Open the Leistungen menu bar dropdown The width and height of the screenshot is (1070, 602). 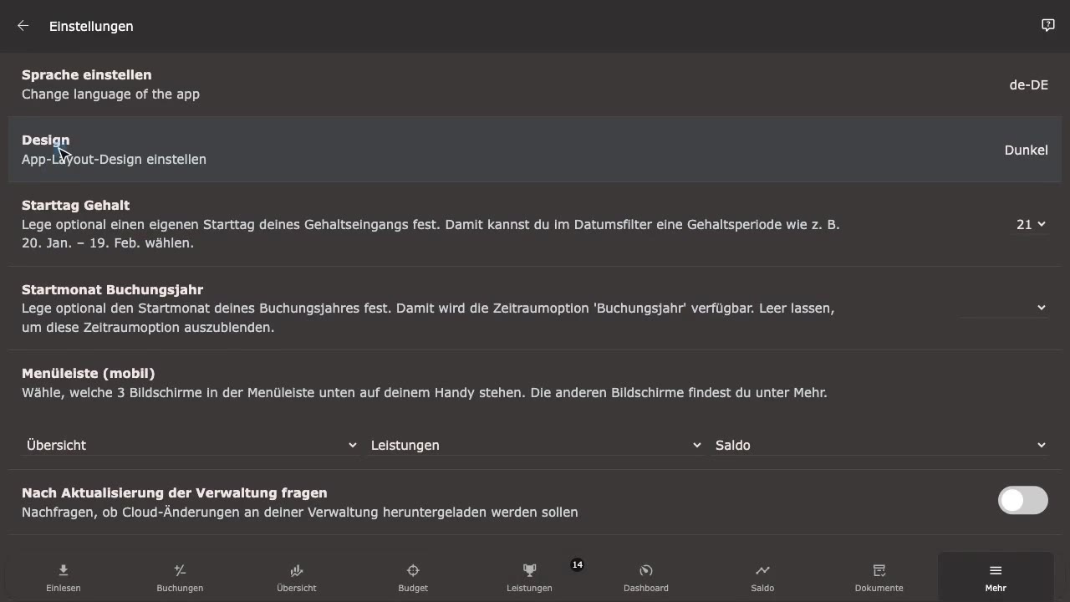click(535, 445)
